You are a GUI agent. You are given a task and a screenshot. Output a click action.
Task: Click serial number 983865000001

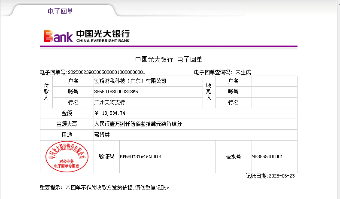tap(267, 157)
